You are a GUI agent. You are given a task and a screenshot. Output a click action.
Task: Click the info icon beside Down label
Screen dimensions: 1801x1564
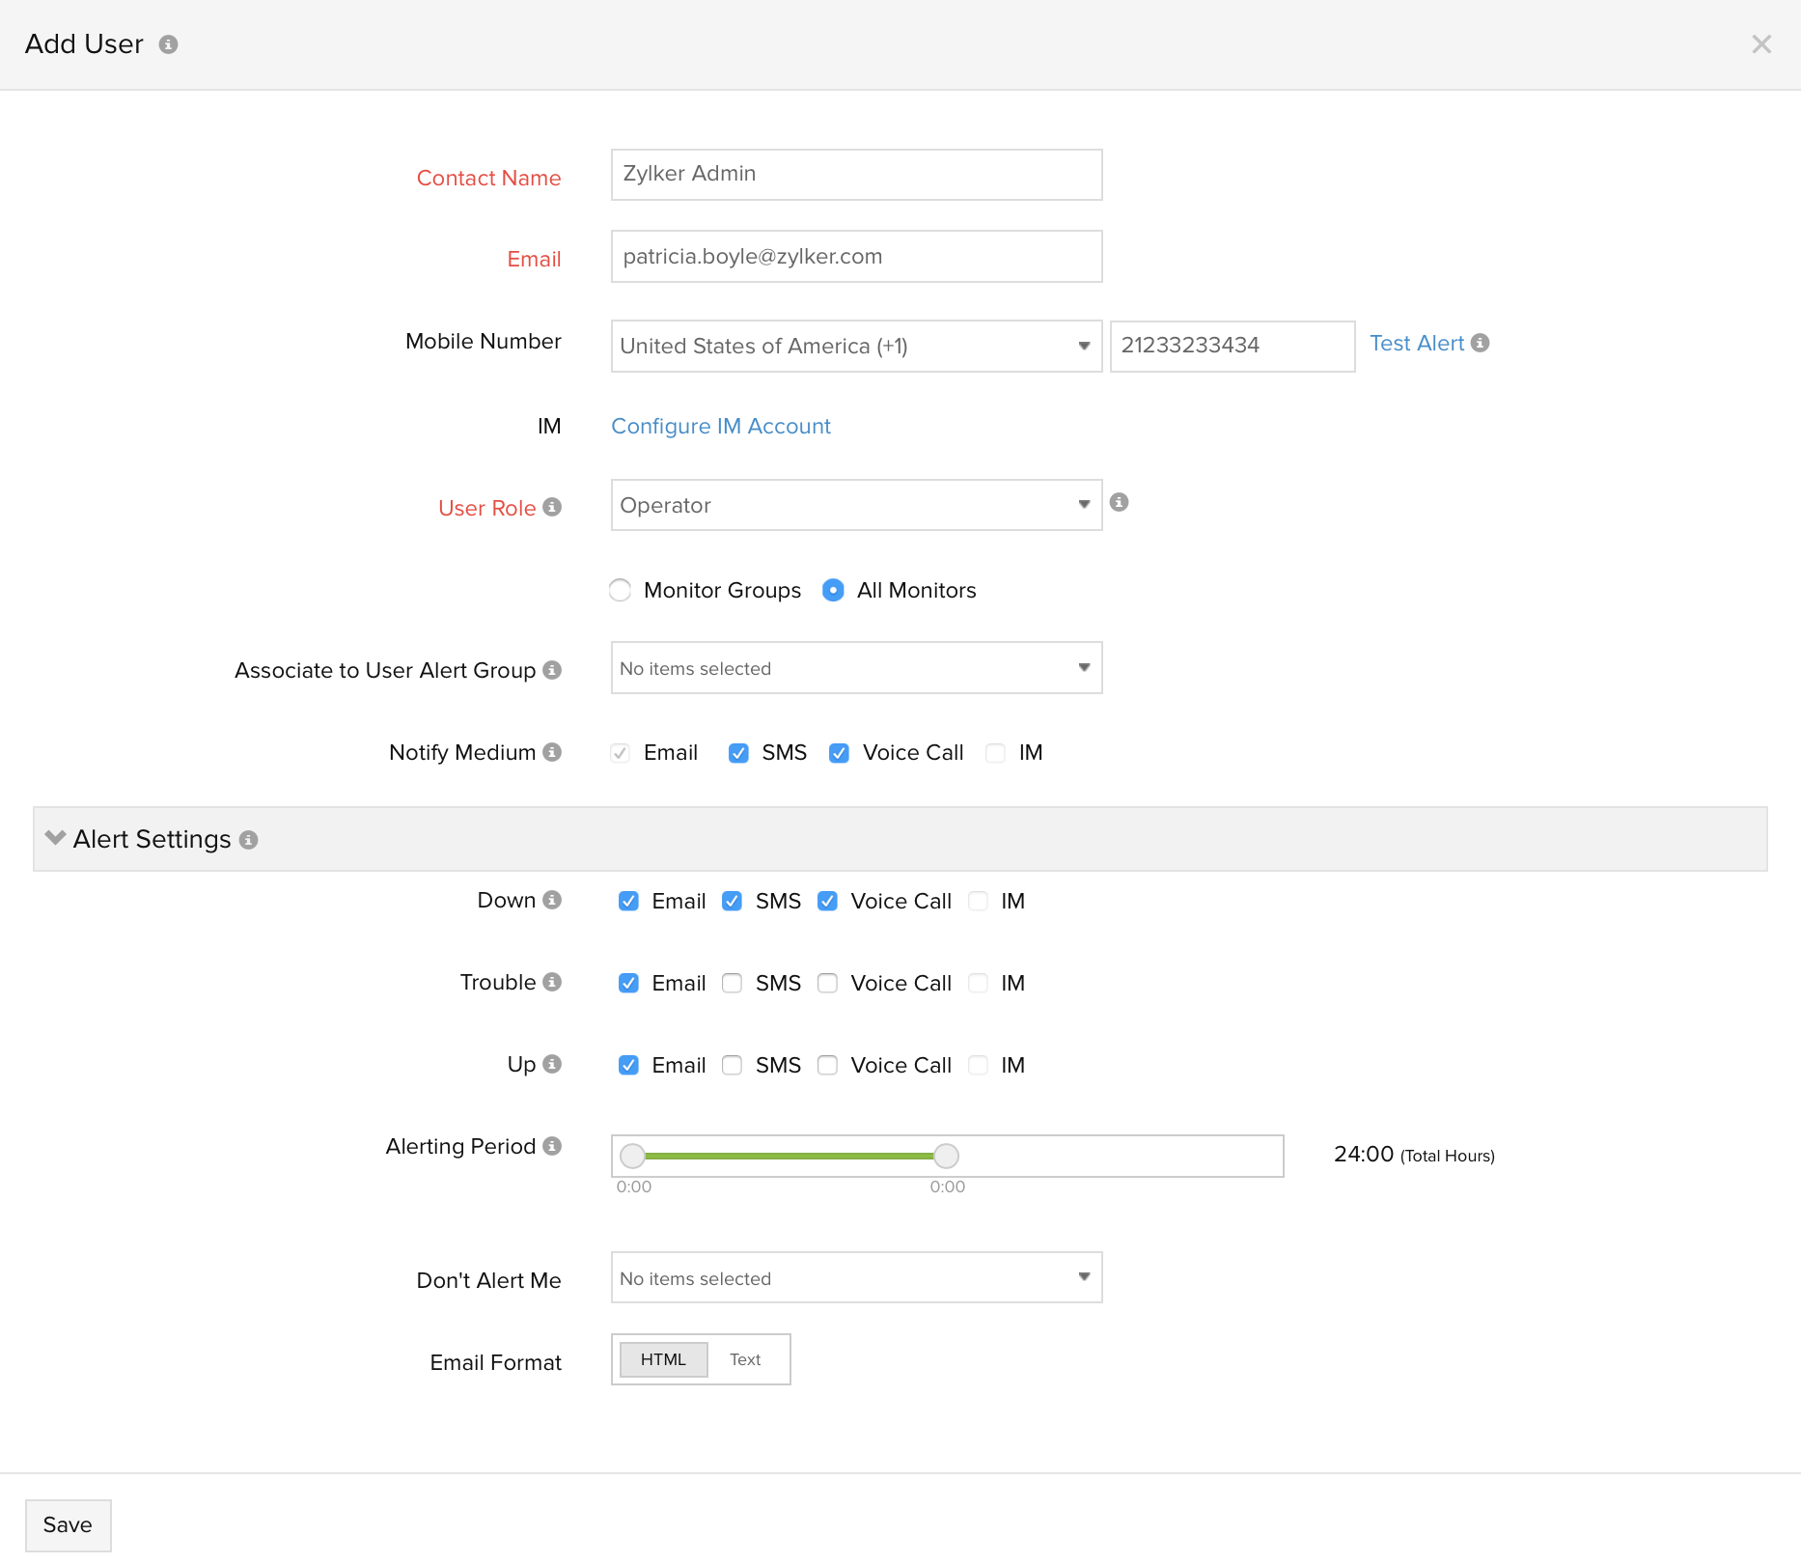[552, 900]
